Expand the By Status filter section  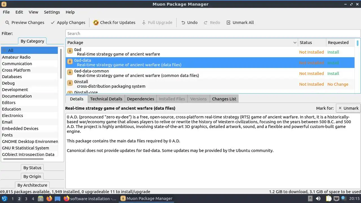pyautogui.click(x=32, y=168)
